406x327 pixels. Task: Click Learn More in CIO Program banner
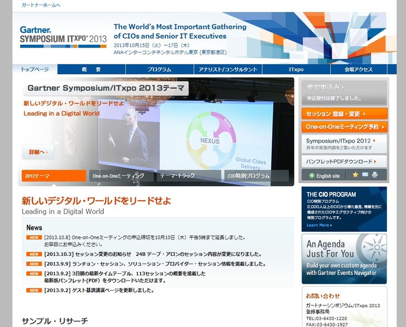click(319, 225)
